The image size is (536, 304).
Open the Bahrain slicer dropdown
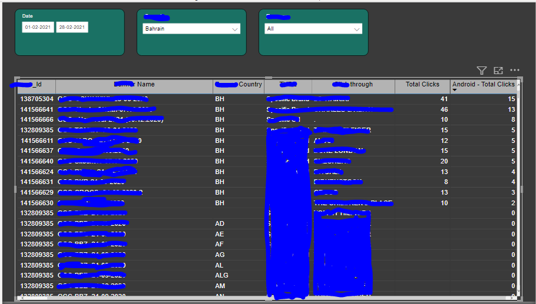(191, 29)
